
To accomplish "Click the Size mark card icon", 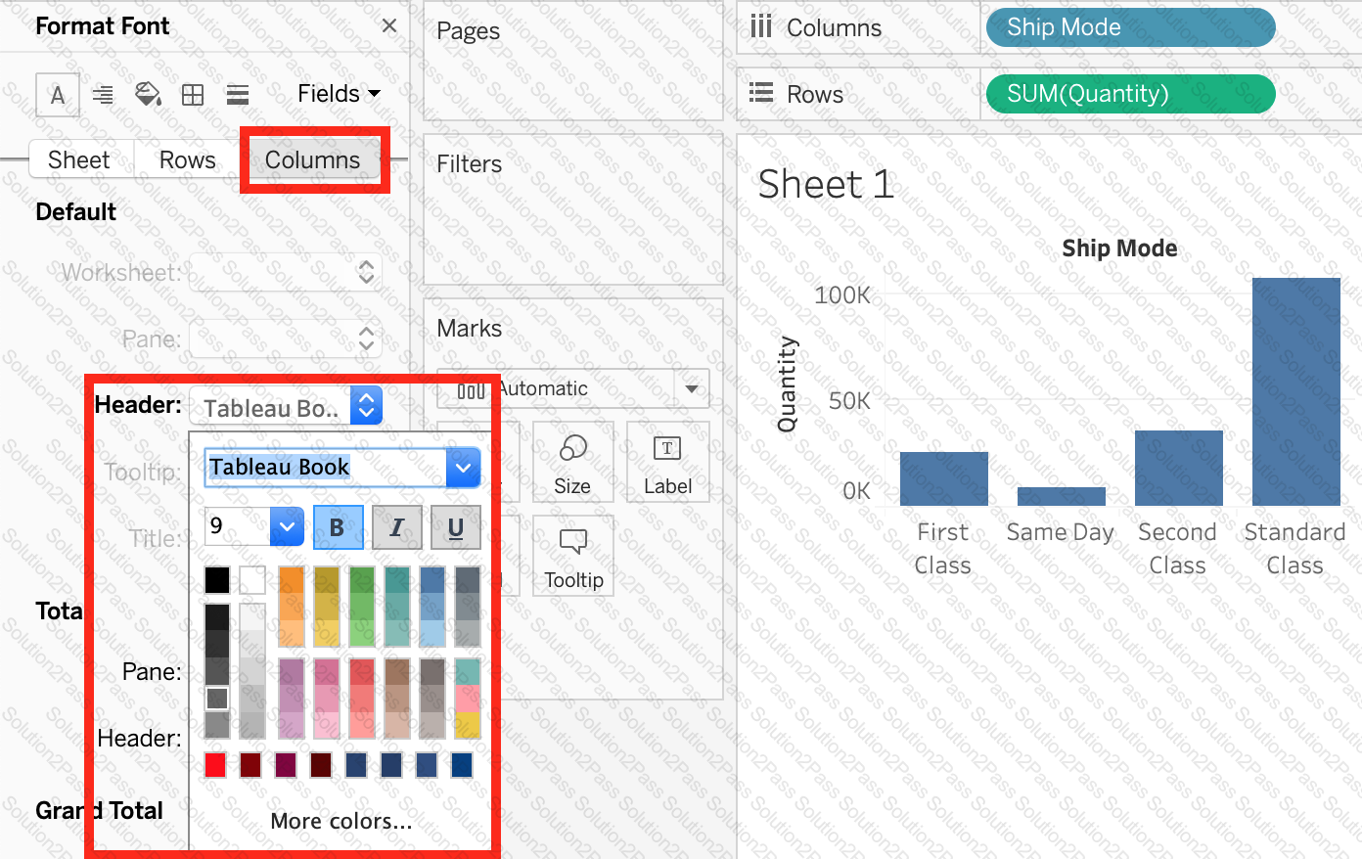I will 572,464.
